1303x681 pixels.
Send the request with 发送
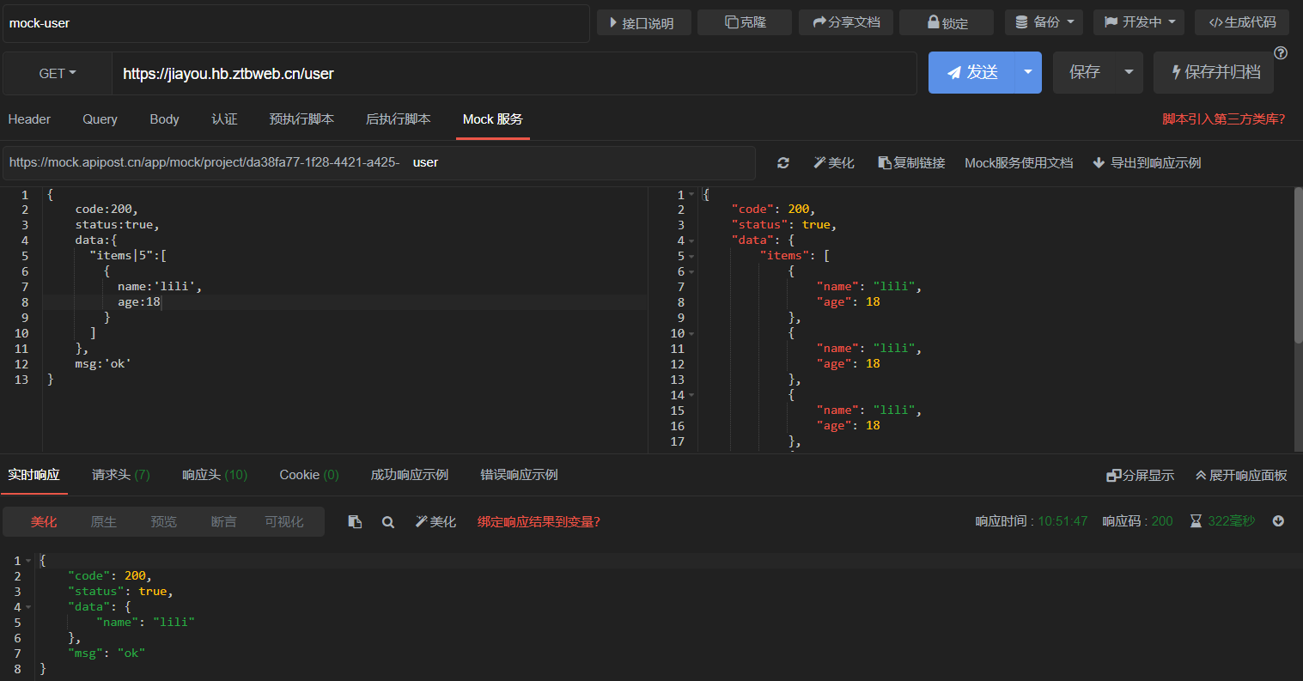point(972,73)
